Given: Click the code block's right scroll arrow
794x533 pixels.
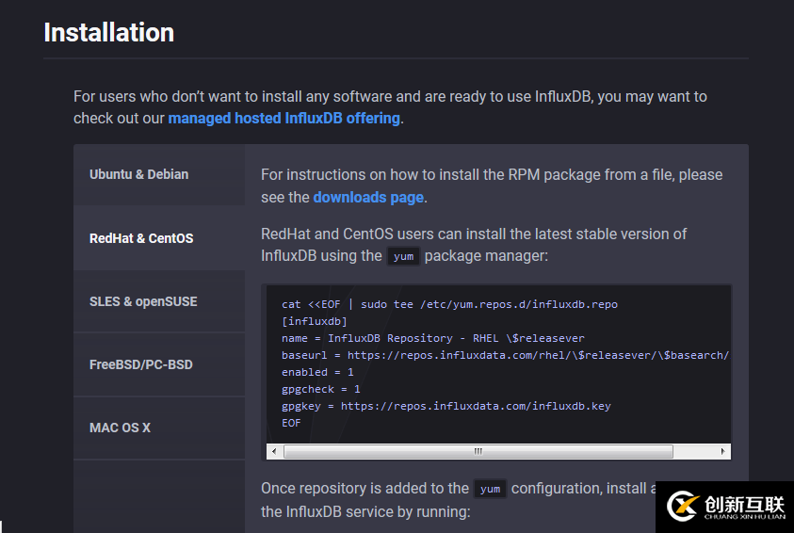Looking at the screenshot, I should [723, 452].
